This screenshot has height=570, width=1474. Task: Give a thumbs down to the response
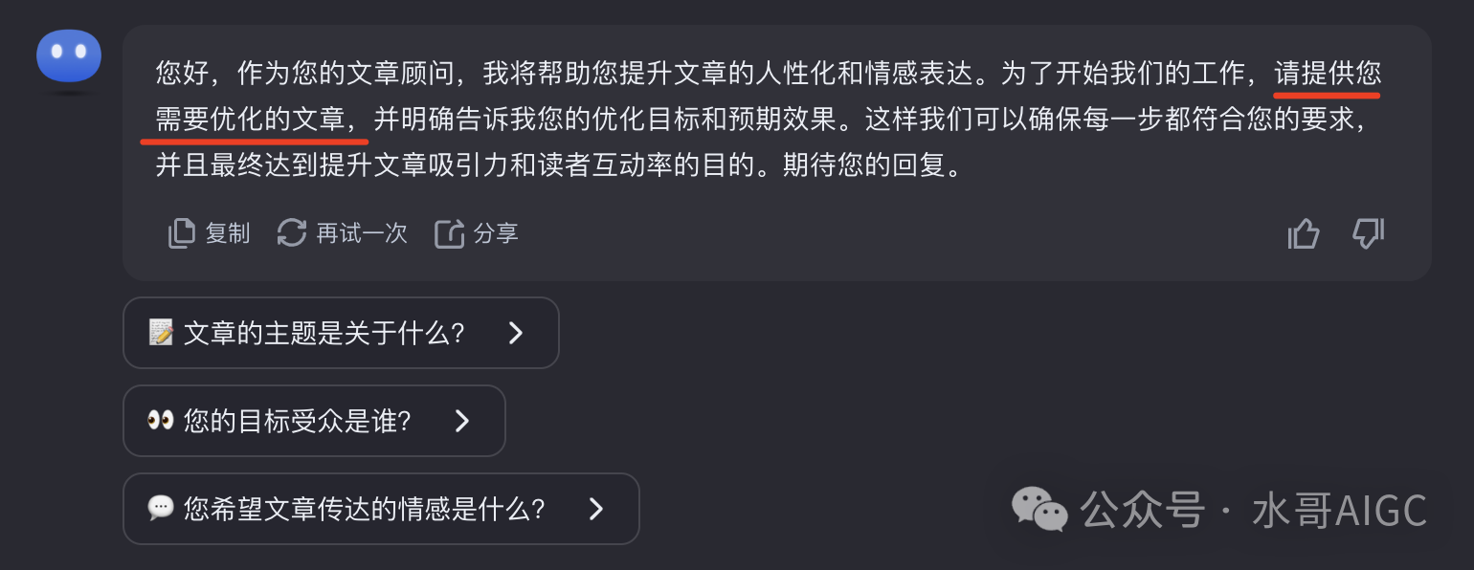tap(1367, 232)
